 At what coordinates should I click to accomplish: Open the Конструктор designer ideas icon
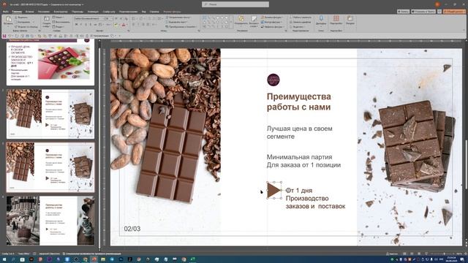click(350, 18)
